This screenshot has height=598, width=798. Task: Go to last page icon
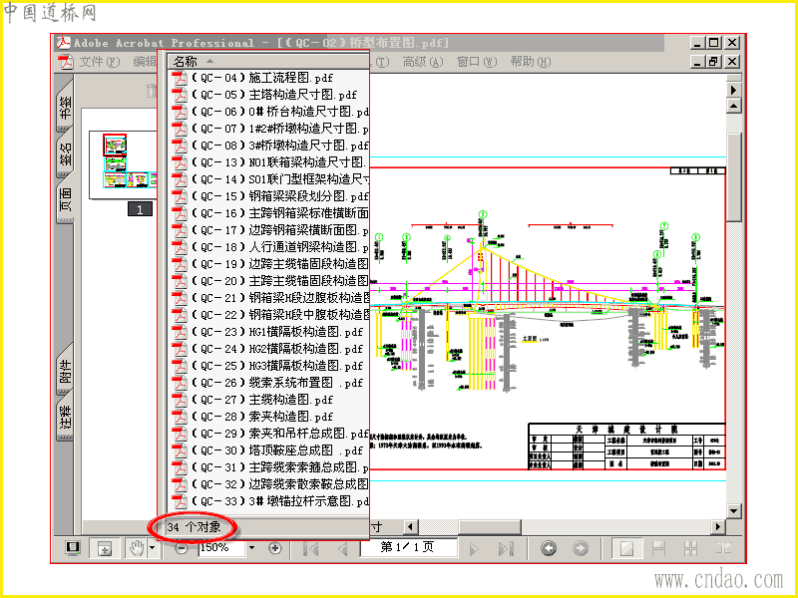coord(506,548)
